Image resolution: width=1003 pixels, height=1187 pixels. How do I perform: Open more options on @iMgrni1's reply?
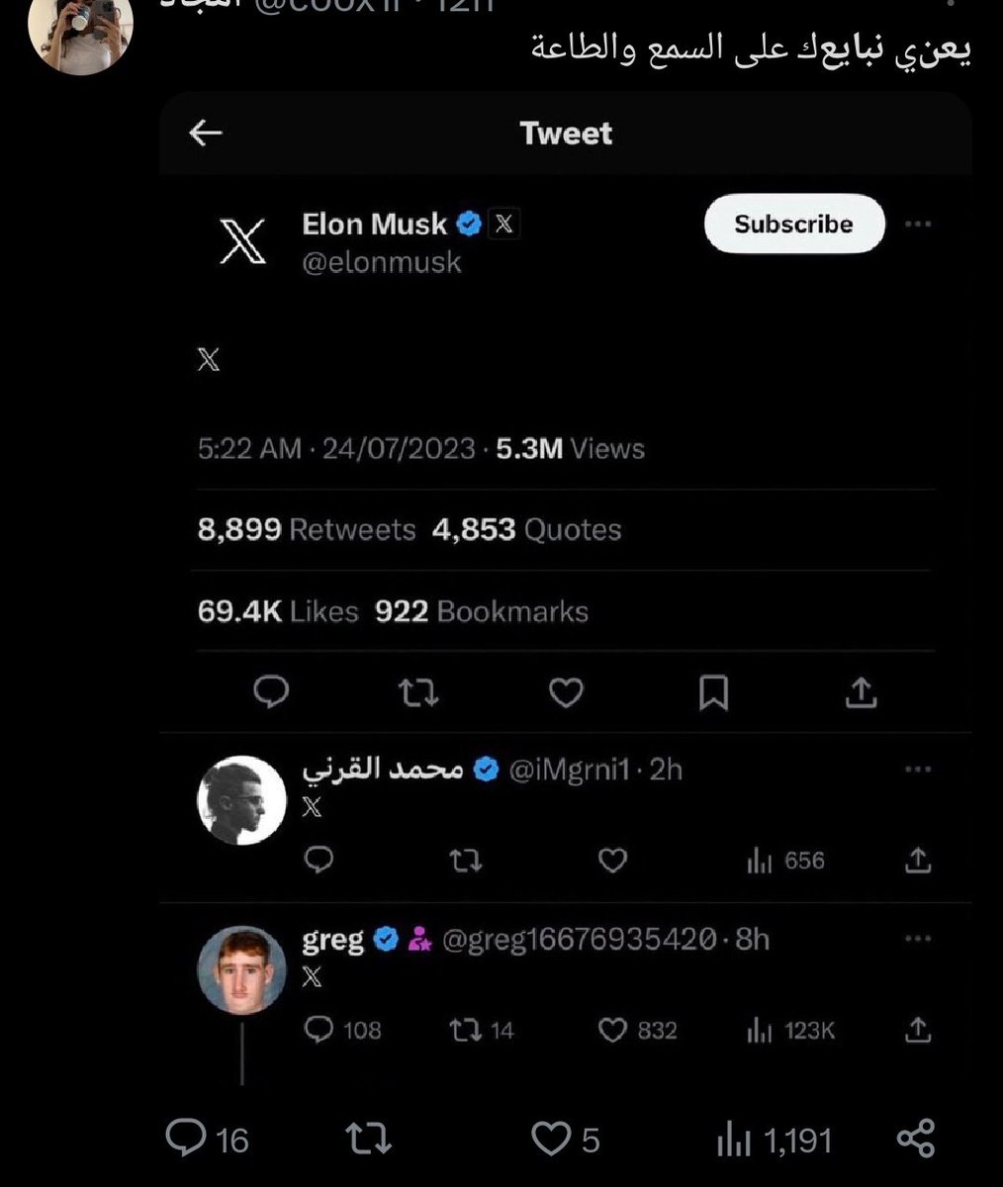point(918,770)
